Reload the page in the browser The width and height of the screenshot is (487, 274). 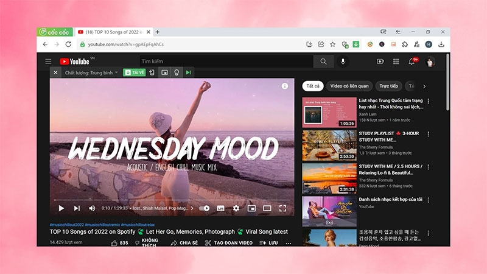(68, 44)
